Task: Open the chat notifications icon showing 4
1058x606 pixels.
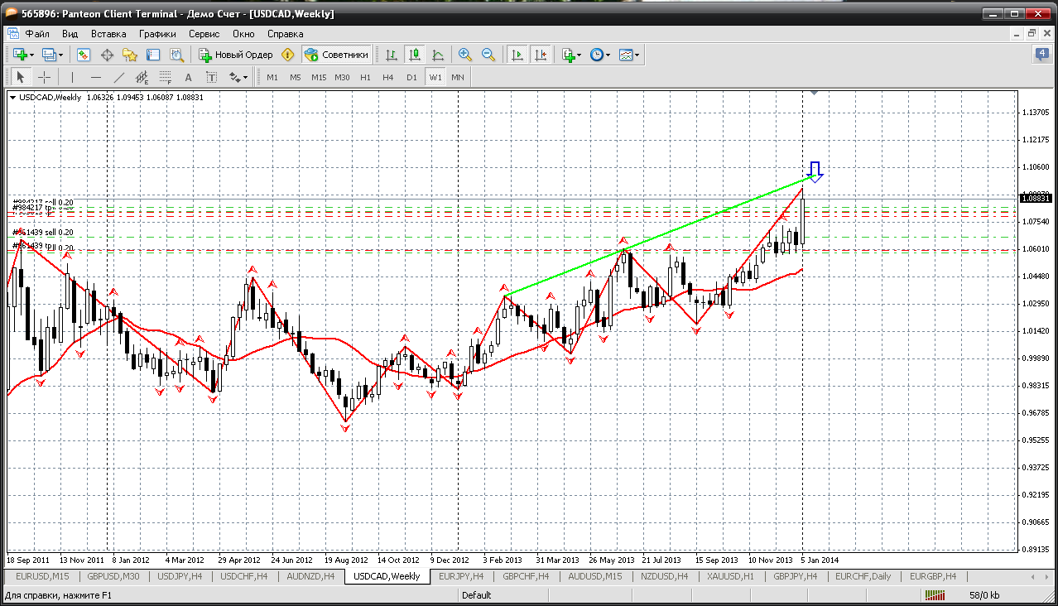Action: tap(1041, 55)
